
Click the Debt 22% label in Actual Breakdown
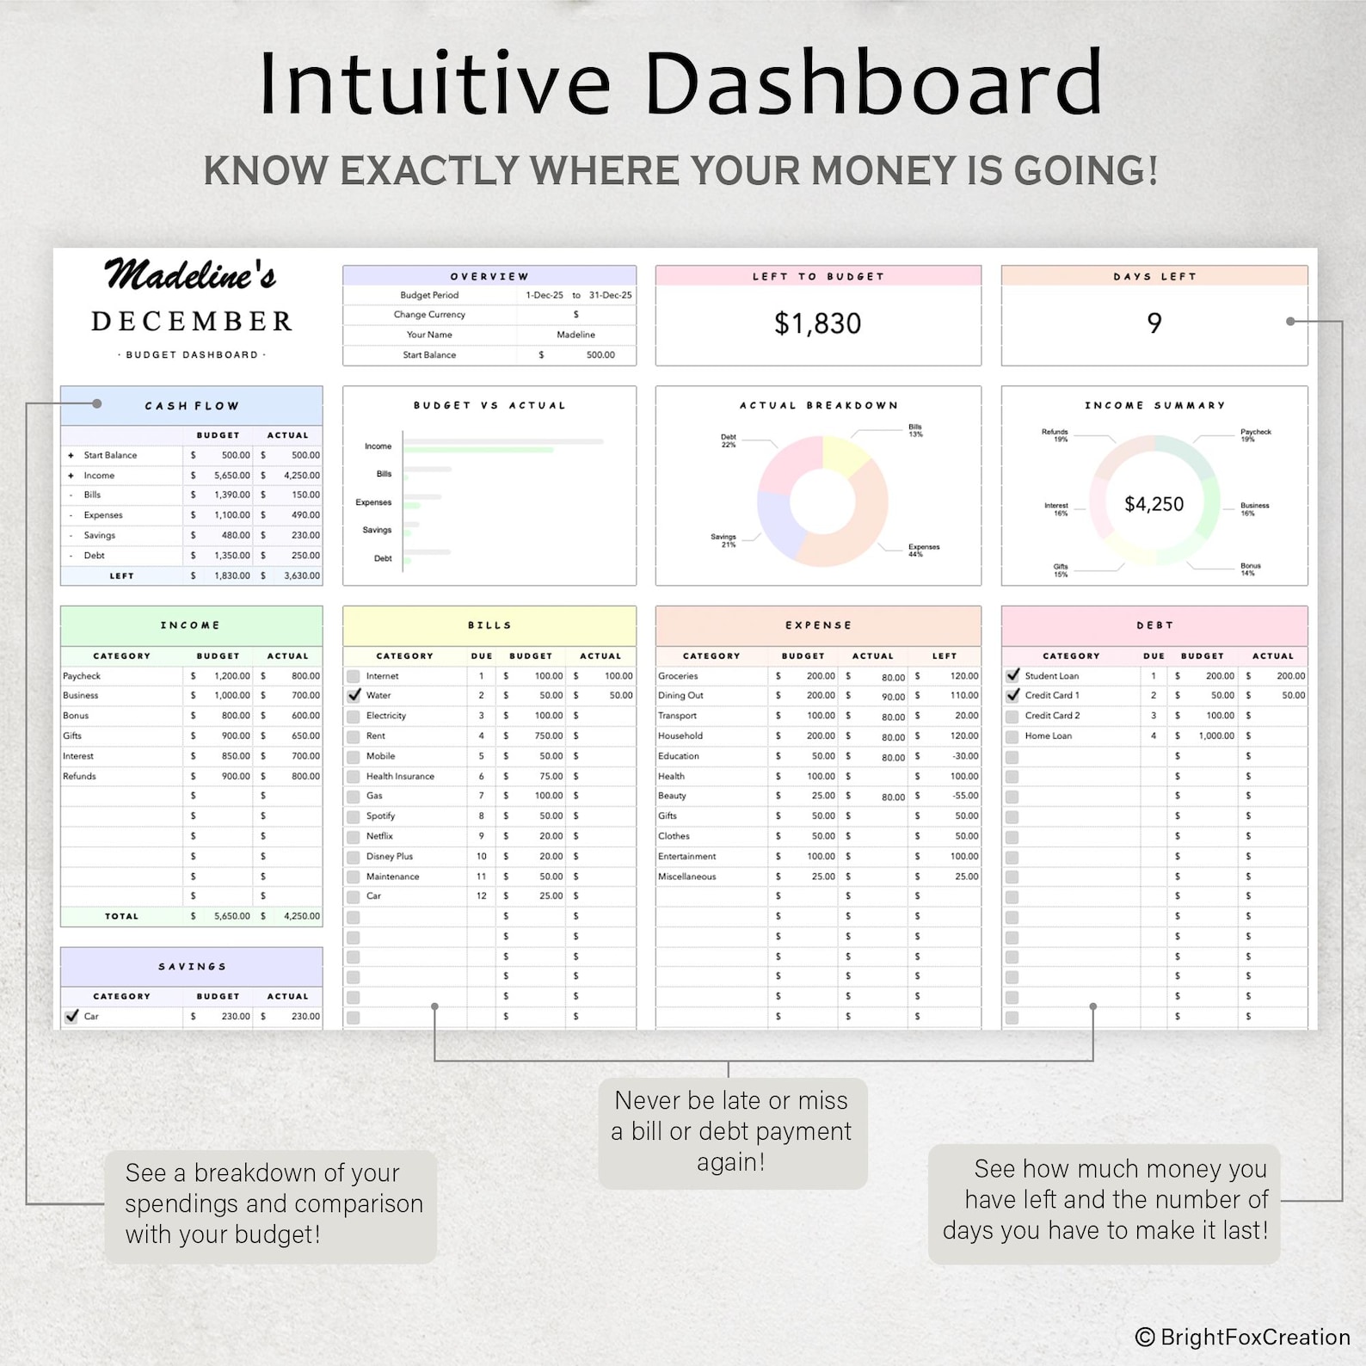[x=729, y=440]
